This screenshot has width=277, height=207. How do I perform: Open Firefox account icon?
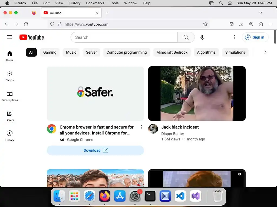pos(251,24)
